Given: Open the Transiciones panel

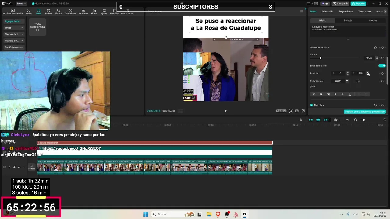Looking at the screenshot, I should tap(70, 12).
